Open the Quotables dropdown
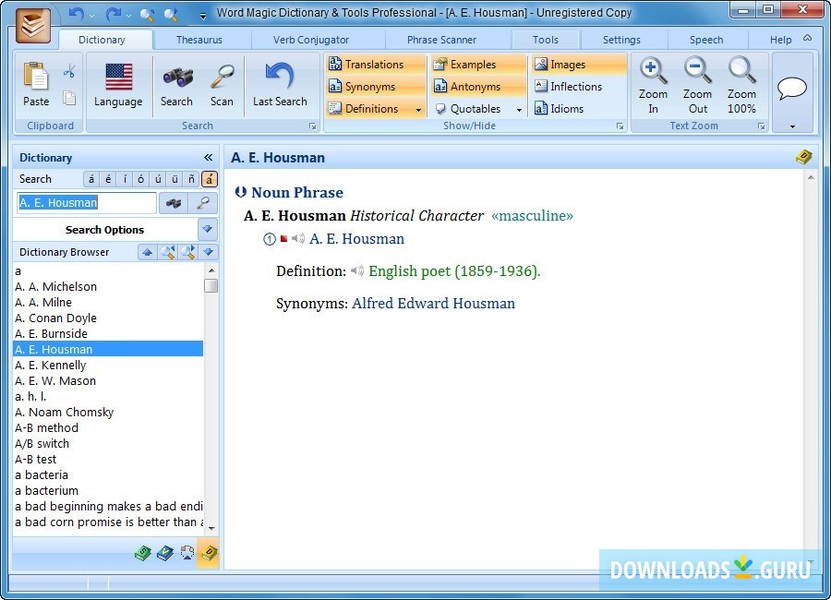This screenshot has width=831, height=600. (x=520, y=109)
